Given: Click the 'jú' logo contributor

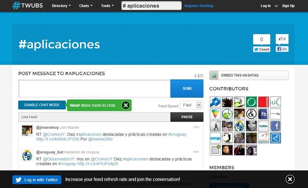Looking at the screenshot, I should click(275, 102).
